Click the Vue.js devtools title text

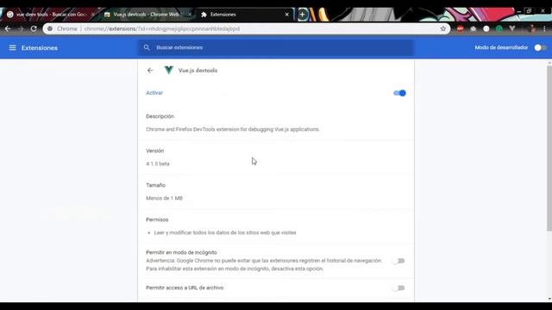click(x=198, y=71)
